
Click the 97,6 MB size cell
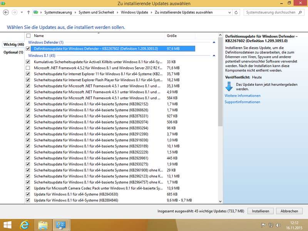point(173,49)
